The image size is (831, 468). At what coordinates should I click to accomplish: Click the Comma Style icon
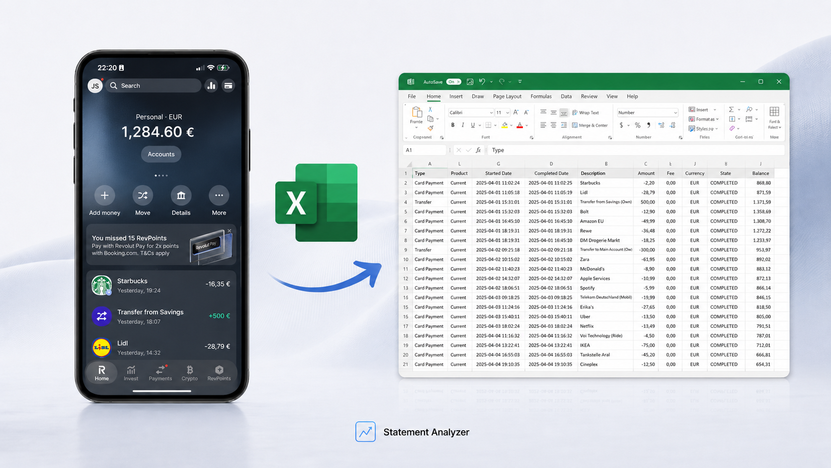pos(649,125)
